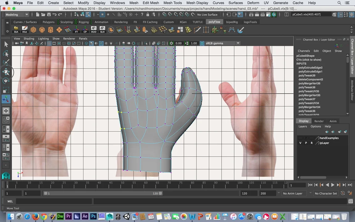Open the Mesh Tools menu
The height and width of the screenshot is (222, 355).
coord(173,3)
